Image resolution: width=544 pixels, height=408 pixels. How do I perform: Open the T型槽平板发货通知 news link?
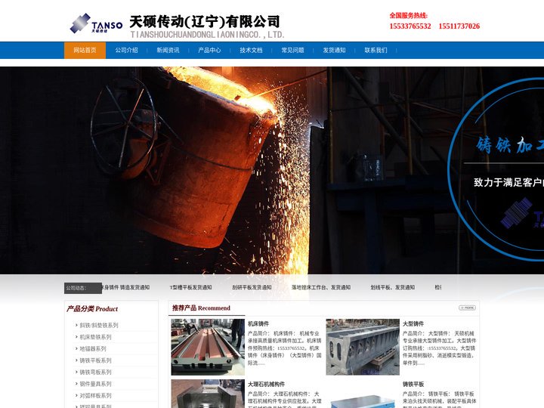191,288
